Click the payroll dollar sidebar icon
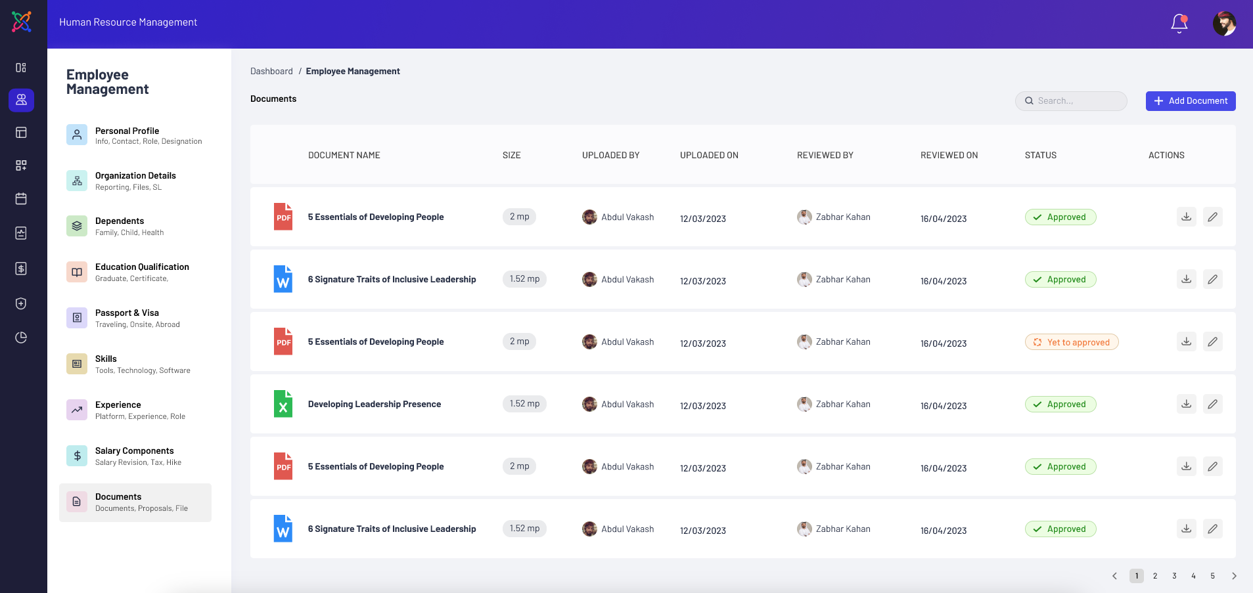The height and width of the screenshot is (593, 1253). click(x=21, y=269)
